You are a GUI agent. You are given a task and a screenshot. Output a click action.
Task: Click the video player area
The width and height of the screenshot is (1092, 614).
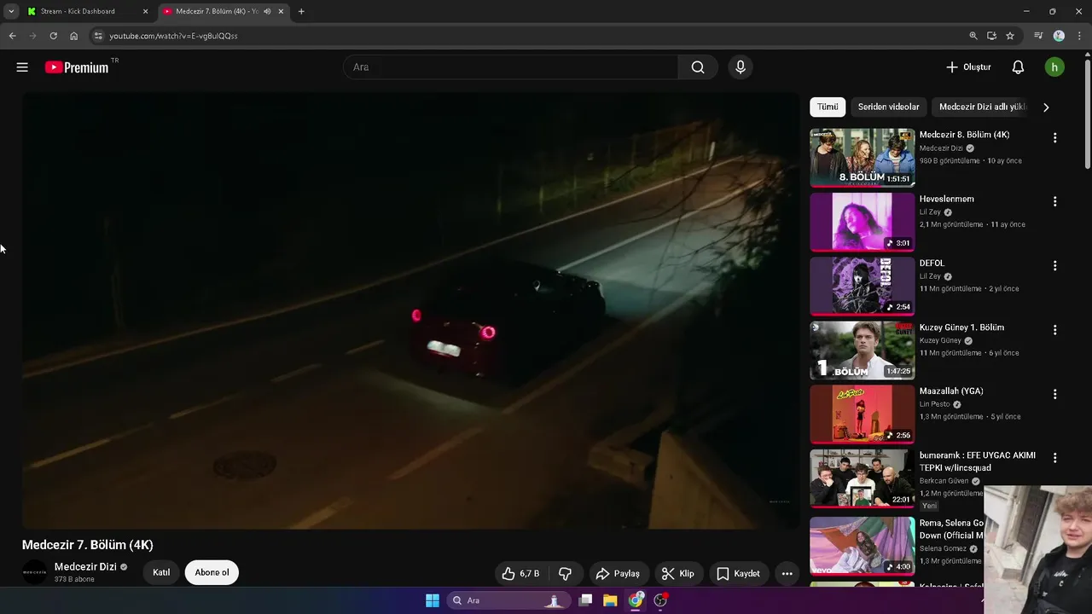point(411,311)
